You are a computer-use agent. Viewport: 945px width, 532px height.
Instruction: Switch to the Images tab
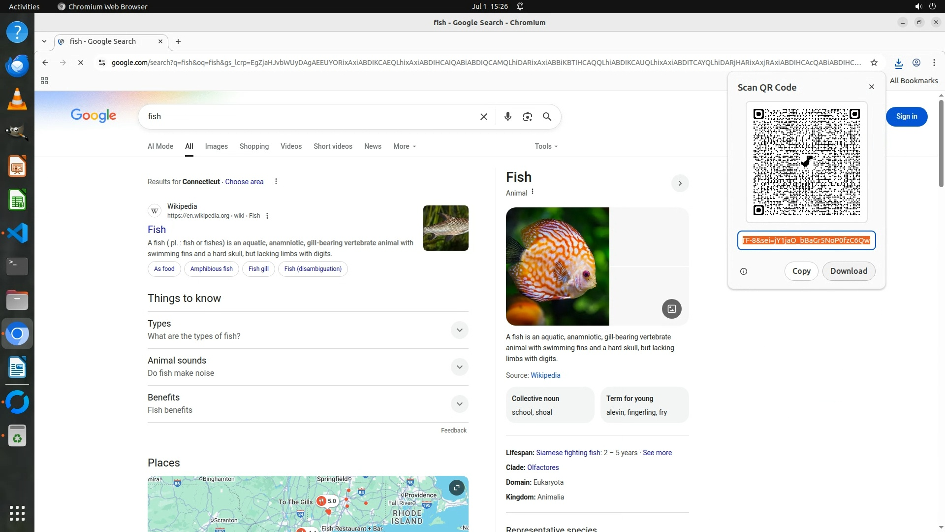pos(216,146)
